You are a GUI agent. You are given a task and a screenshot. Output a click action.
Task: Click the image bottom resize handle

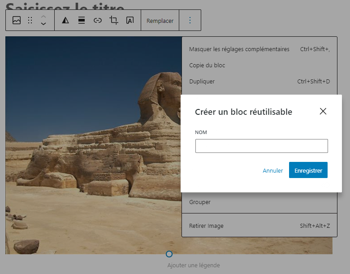tap(169, 254)
